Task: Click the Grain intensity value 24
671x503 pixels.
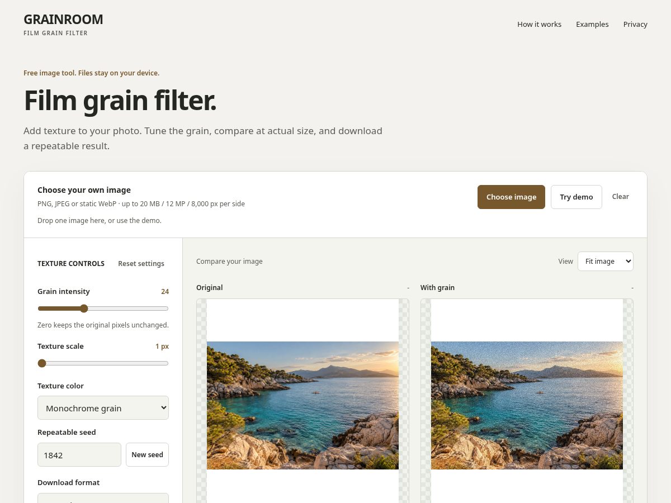Action: [x=165, y=292]
